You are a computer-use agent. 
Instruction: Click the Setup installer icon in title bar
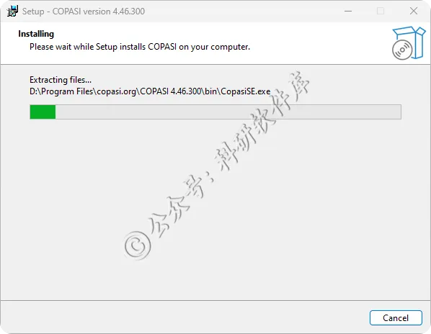point(12,11)
